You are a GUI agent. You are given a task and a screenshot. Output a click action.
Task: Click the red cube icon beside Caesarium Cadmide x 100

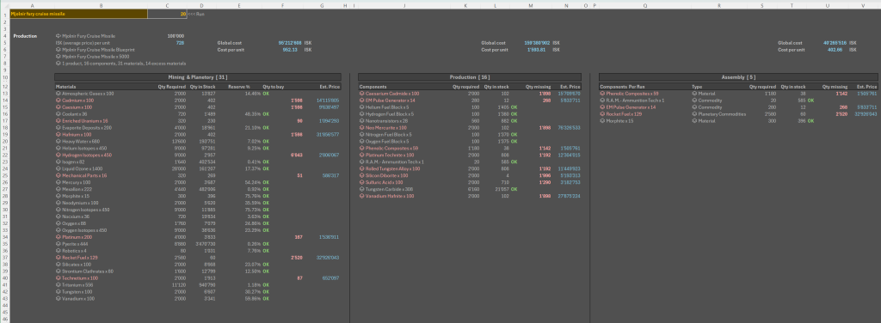[x=362, y=94]
